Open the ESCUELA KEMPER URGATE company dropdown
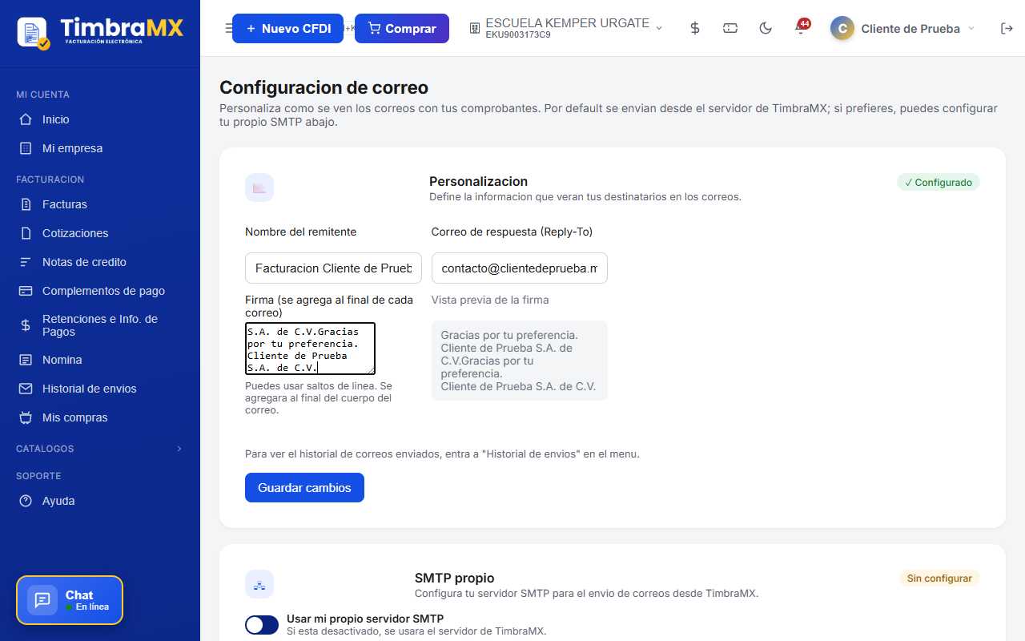1025x641 pixels. (566, 28)
